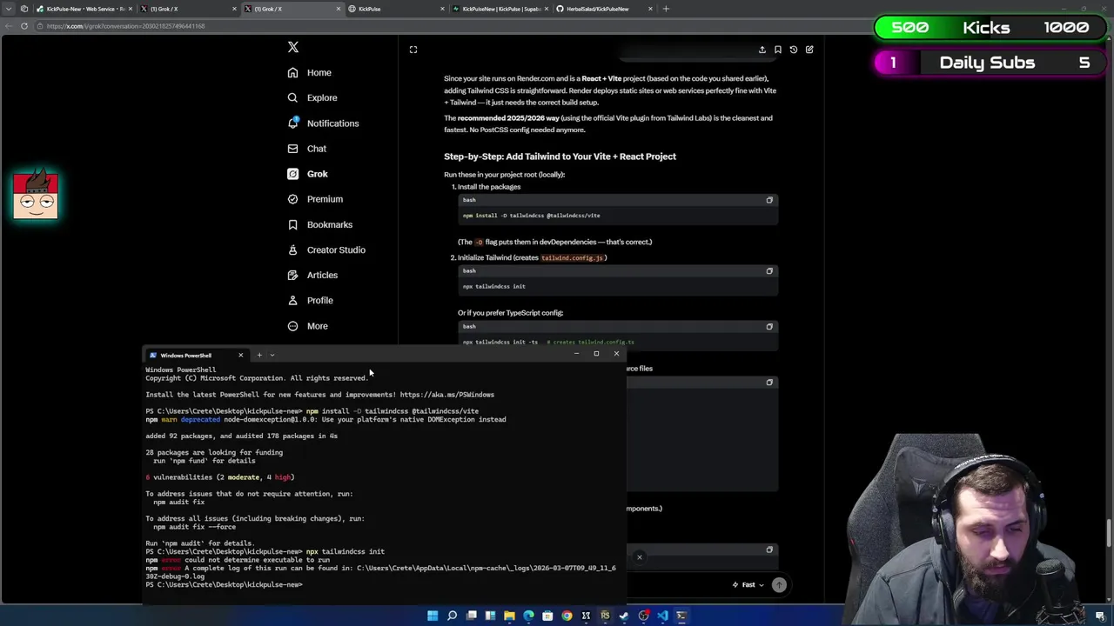Viewport: 1114px width, 626px height.
Task: Click the aka.ms/PSWindows link in terminal
Action: pos(446,395)
